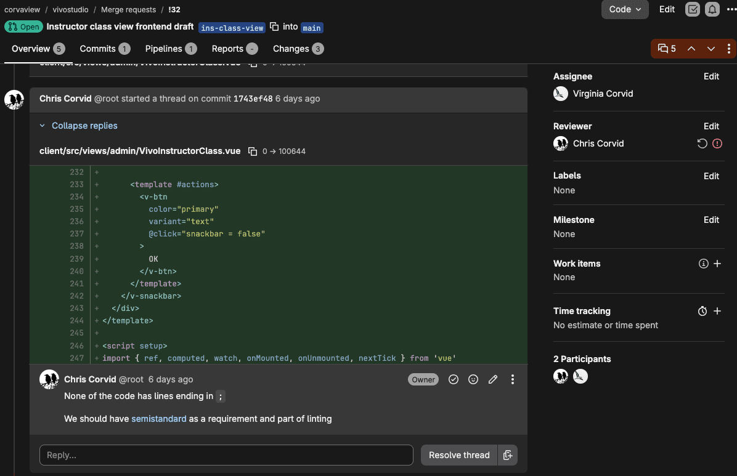The image size is (737, 476).
Task: Open more actions on Chris Corvid's comment
Action: click(512, 380)
